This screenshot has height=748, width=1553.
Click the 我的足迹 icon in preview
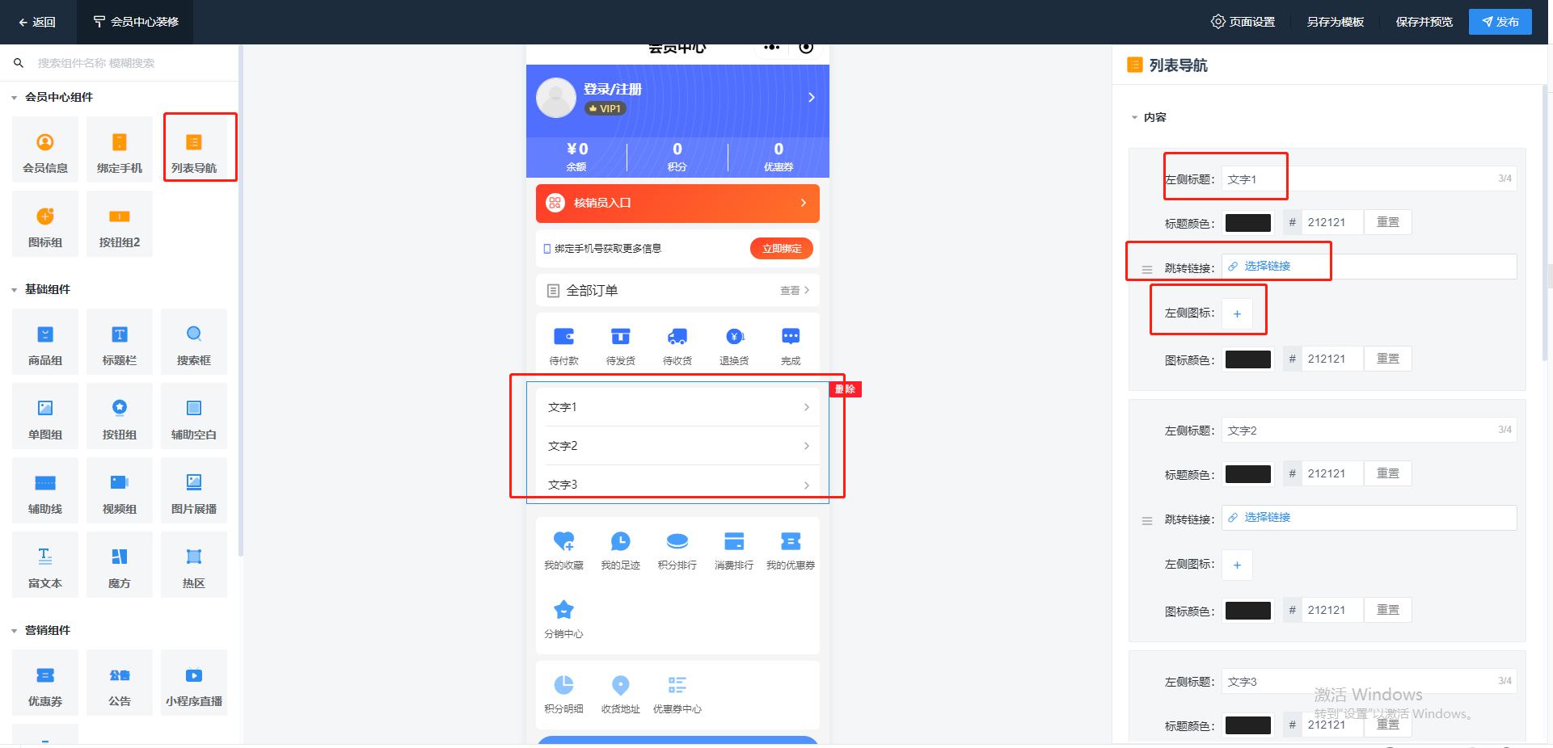pos(620,541)
